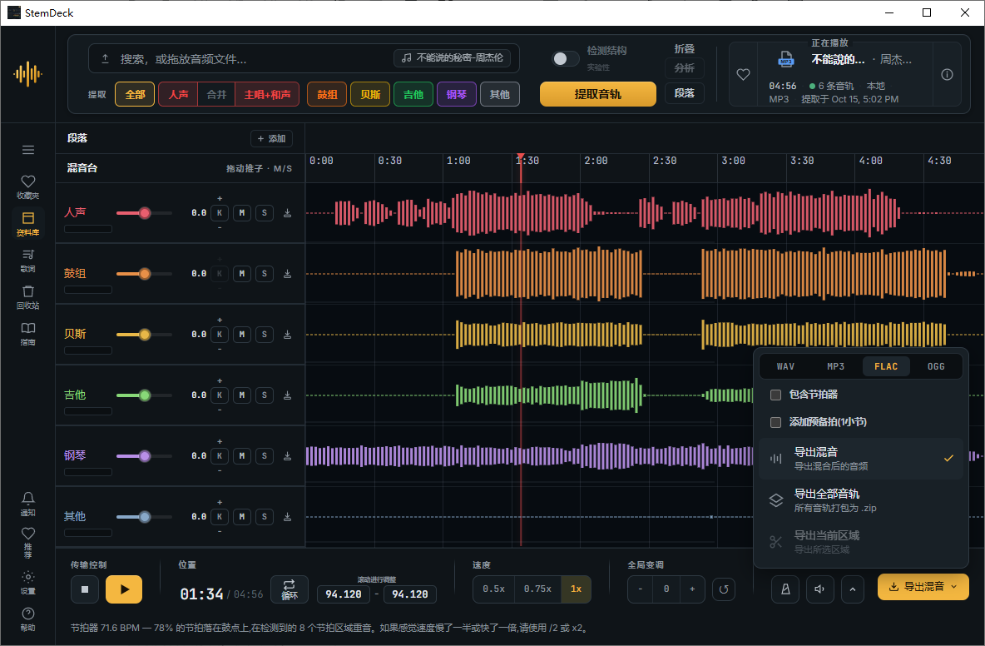Expand the 导出混音 dropdown arrow
This screenshot has height=646, width=985.
point(954,586)
